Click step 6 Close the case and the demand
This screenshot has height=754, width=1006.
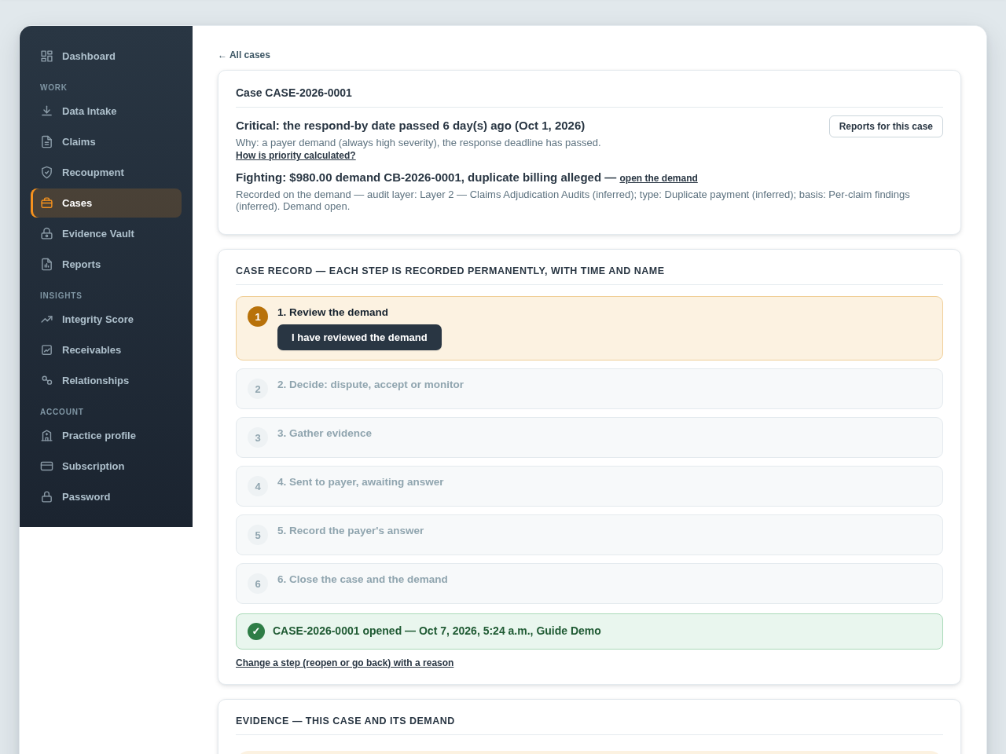(x=589, y=584)
